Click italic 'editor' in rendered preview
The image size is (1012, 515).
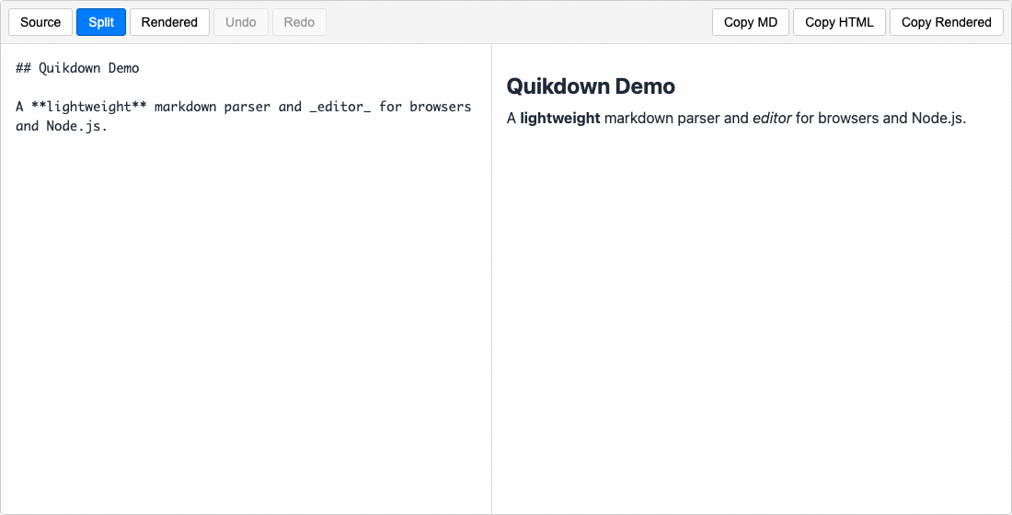coord(772,119)
